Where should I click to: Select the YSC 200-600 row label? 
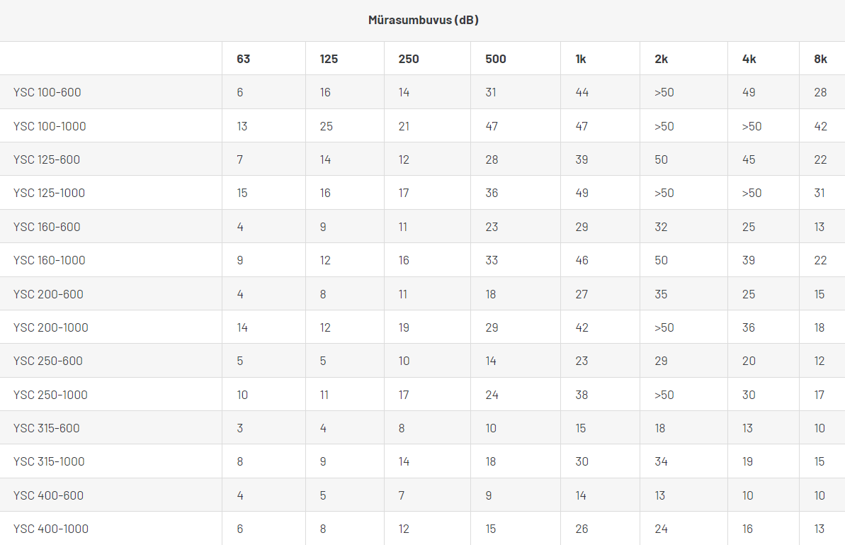point(48,294)
